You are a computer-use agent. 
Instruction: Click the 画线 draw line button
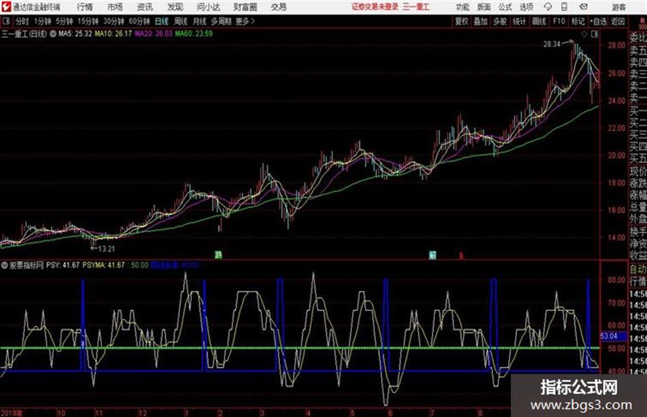pyautogui.click(x=539, y=21)
